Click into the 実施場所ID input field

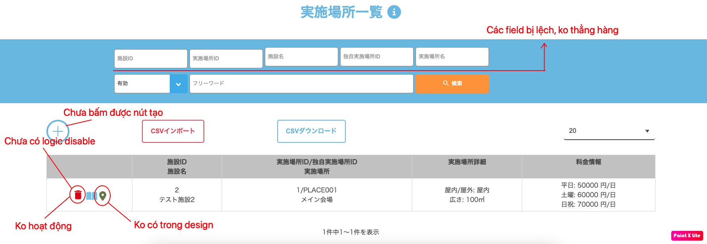[x=226, y=59]
